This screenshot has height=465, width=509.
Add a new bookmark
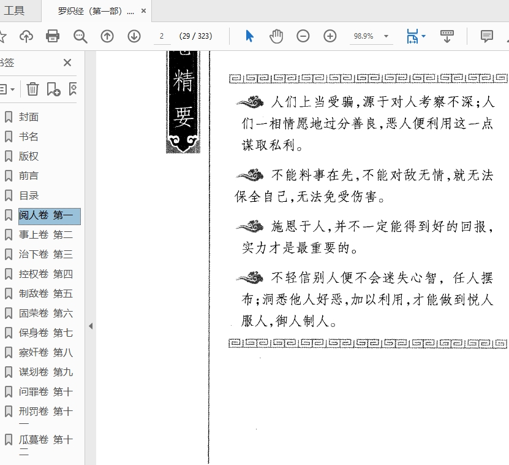pos(53,89)
